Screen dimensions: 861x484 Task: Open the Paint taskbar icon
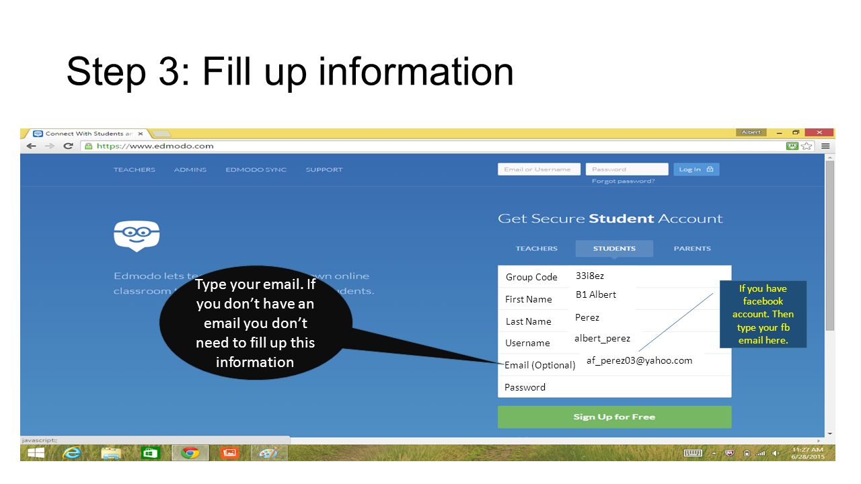tap(269, 453)
